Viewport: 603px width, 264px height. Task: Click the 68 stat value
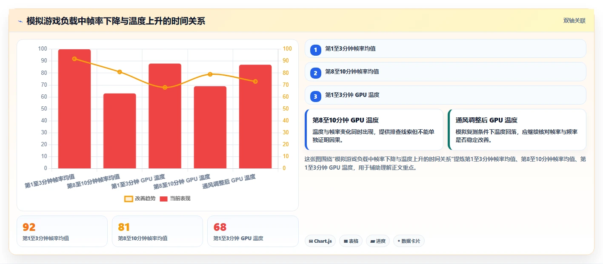tap(220, 227)
